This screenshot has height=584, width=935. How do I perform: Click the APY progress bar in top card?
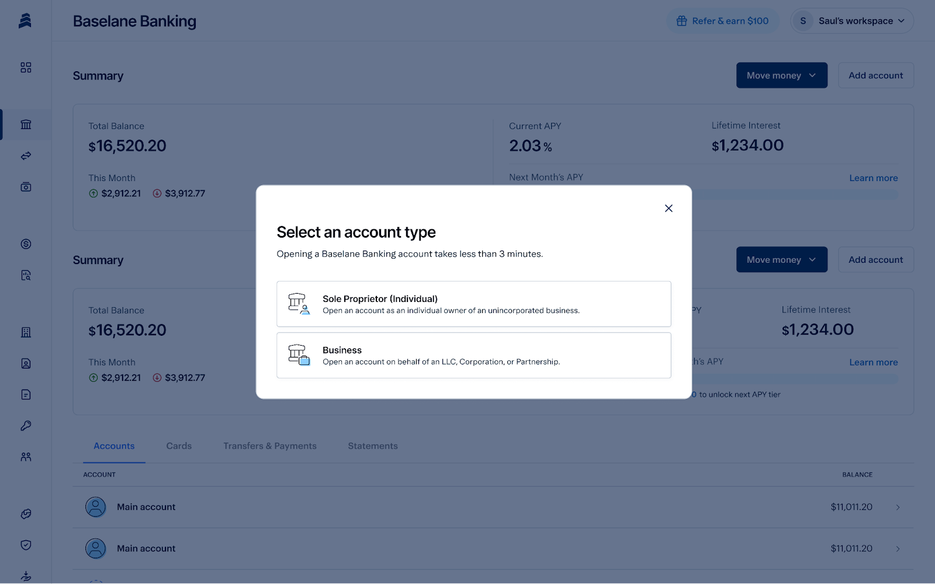(x=795, y=195)
